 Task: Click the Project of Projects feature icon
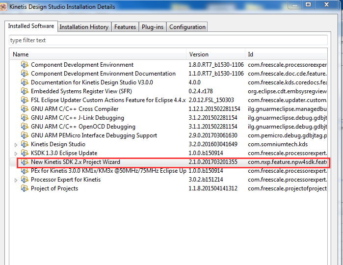pyautogui.click(x=25, y=188)
